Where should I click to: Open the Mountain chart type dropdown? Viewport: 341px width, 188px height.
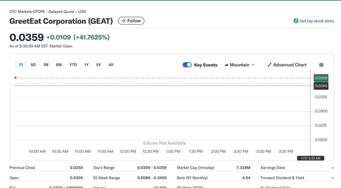tap(239, 65)
